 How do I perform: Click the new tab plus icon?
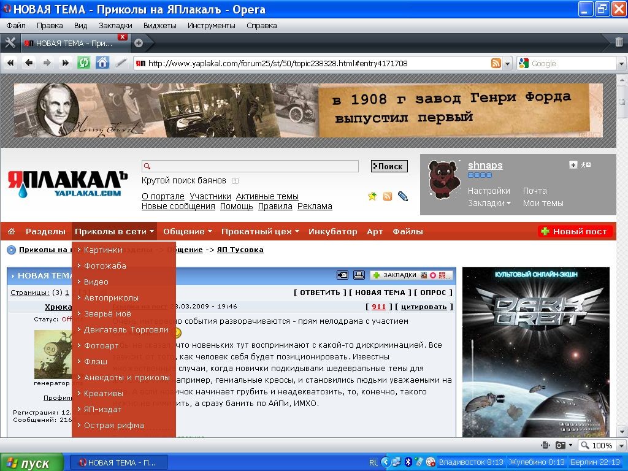point(139,43)
